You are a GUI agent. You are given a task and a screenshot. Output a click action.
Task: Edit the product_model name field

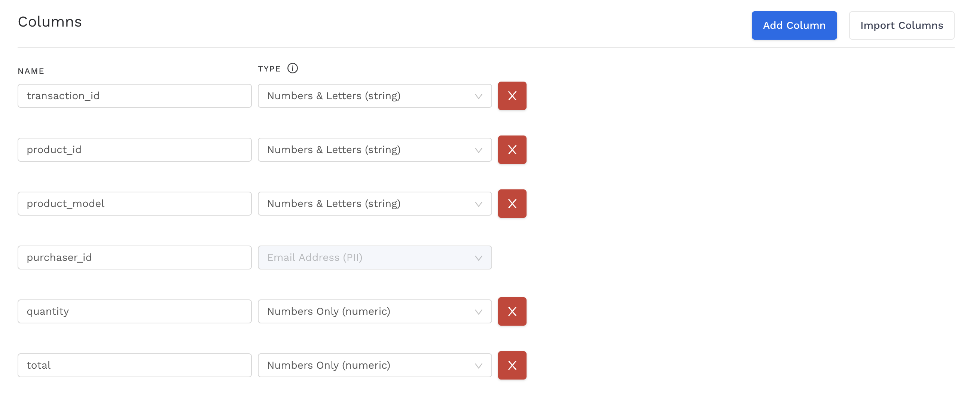134,204
